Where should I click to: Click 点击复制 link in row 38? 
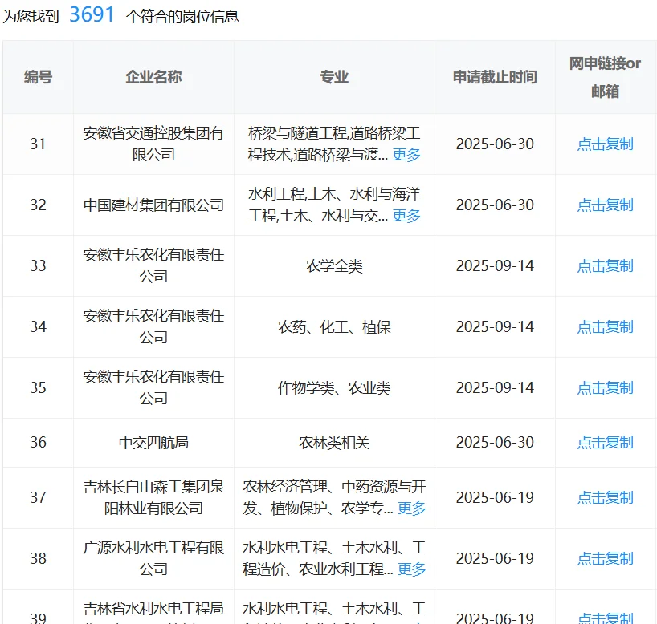coord(605,559)
